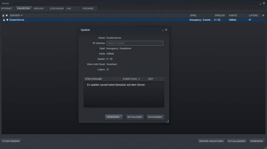The image size is (267, 149).
Task: Click SERVER HINZUFÜGEN button
Action: point(211,141)
